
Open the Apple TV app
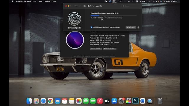[107, 101]
